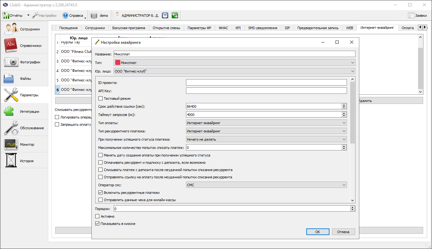The height and width of the screenshot is (249, 432).
Task: Open Сотрудники section in sidebar
Action: [24, 29]
